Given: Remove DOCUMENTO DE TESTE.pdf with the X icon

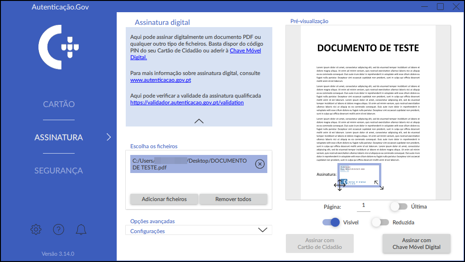Looking at the screenshot, I should tap(260, 164).
